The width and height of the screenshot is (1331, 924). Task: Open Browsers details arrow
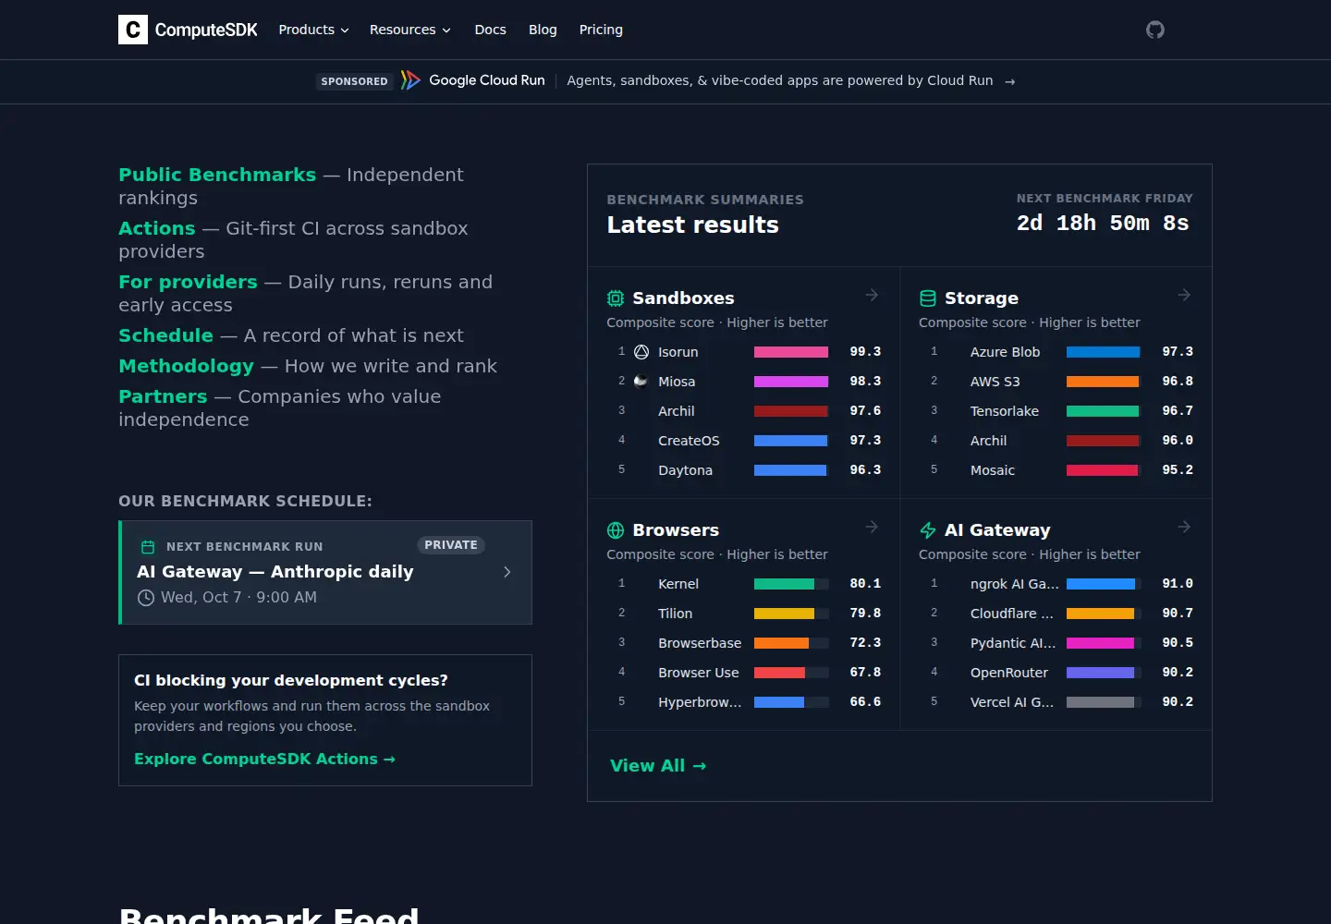point(872,527)
